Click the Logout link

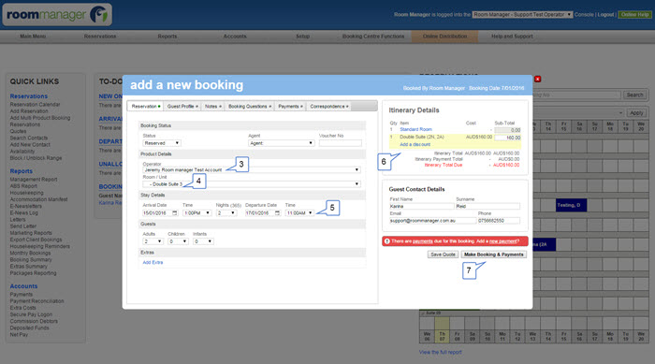[605, 15]
